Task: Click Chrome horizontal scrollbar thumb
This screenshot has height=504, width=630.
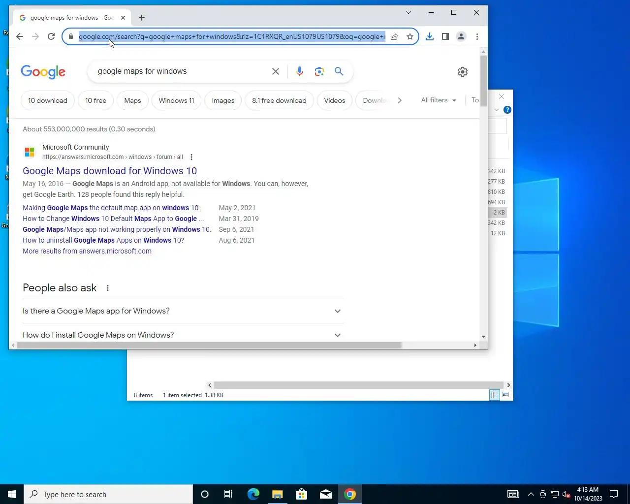Action: pos(209,346)
